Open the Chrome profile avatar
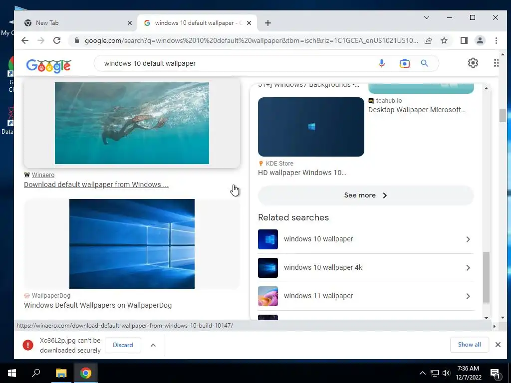511x383 pixels. (480, 40)
